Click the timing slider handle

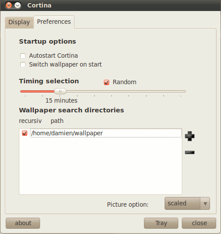(60, 91)
